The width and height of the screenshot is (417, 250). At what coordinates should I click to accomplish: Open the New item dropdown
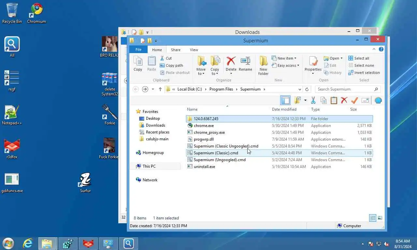(284, 58)
